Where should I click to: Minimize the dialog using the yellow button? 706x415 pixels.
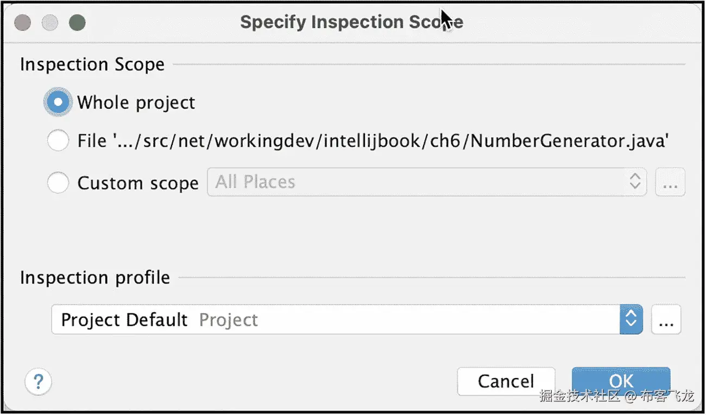click(x=50, y=23)
